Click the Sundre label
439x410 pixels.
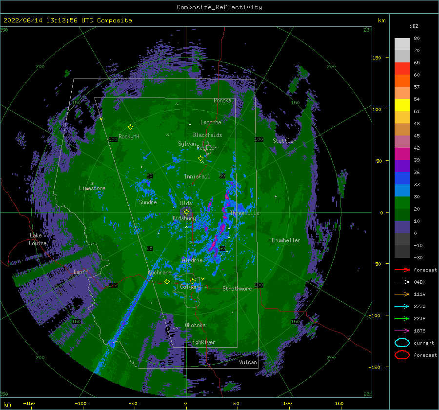pyautogui.click(x=148, y=202)
